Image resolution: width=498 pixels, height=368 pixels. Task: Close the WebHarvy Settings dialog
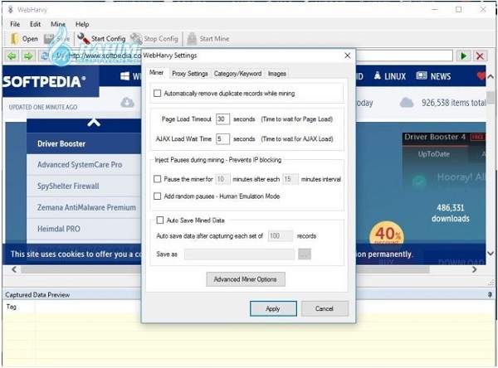(348, 56)
